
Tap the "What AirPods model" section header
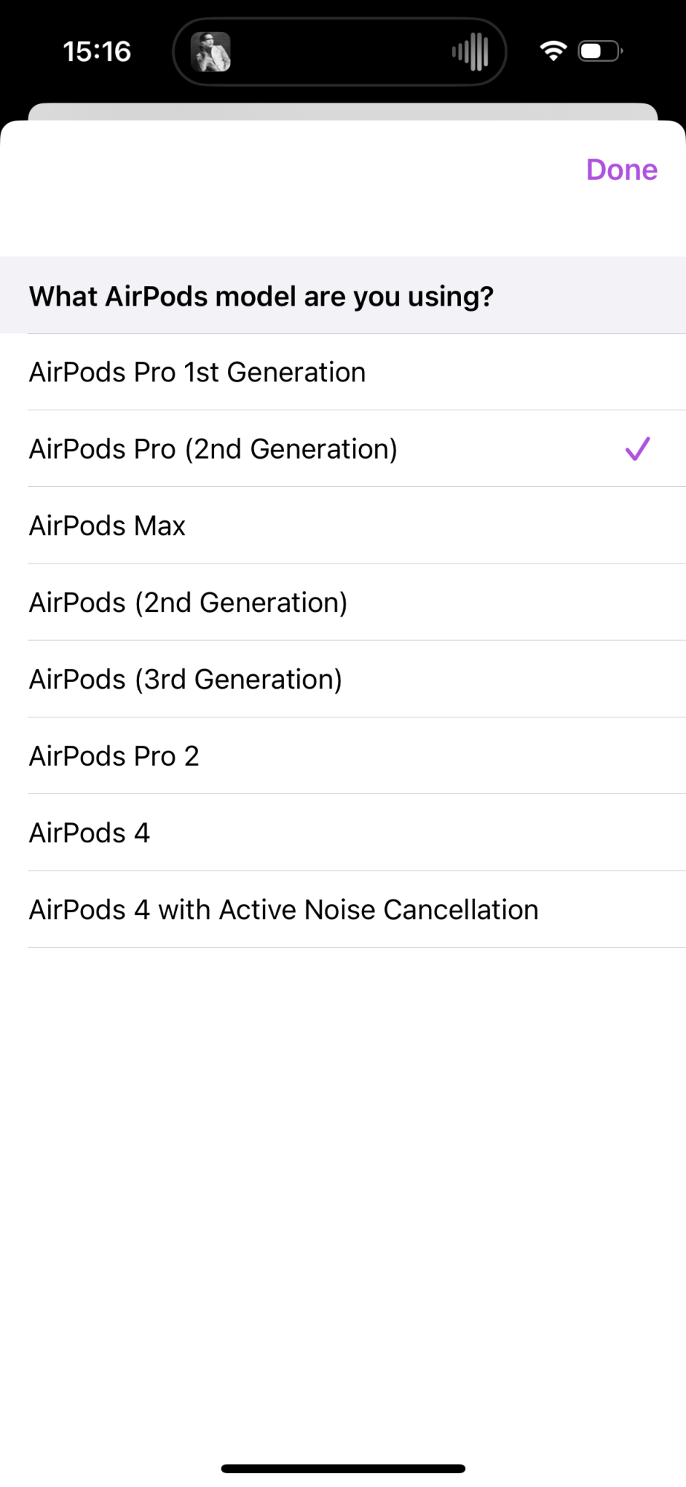pyautogui.click(x=343, y=295)
